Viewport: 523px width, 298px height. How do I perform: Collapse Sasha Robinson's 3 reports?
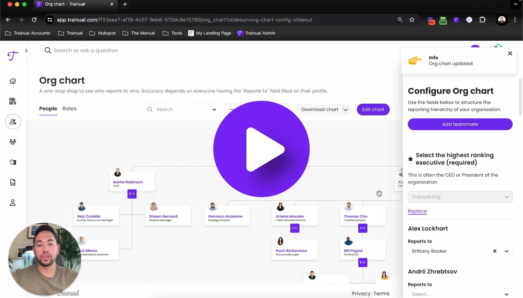tap(132, 193)
